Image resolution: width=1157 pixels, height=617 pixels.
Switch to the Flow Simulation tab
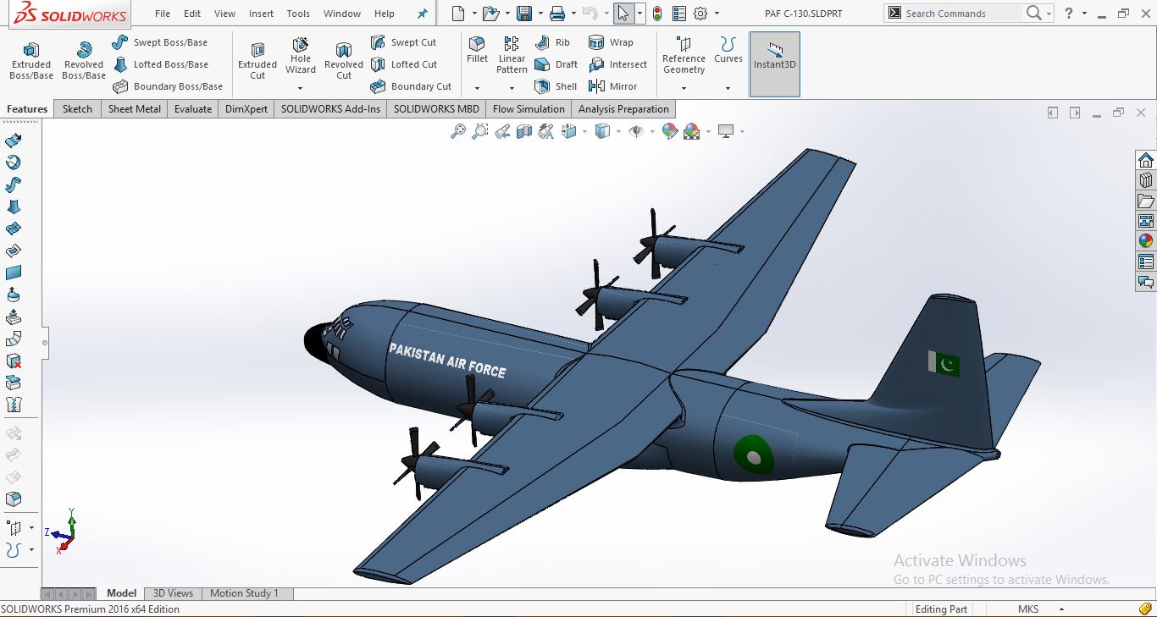click(x=529, y=109)
